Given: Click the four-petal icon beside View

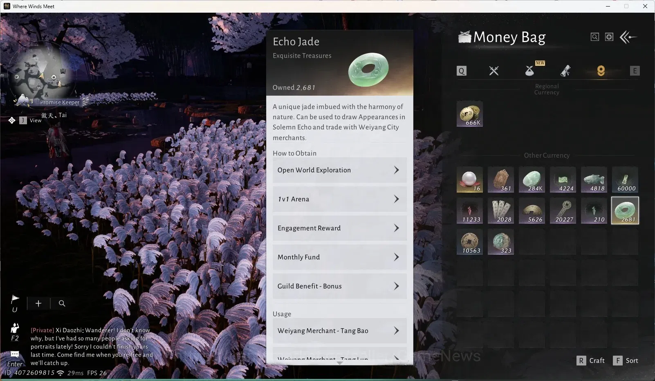Looking at the screenshot, I should click(x=11, y=120).
